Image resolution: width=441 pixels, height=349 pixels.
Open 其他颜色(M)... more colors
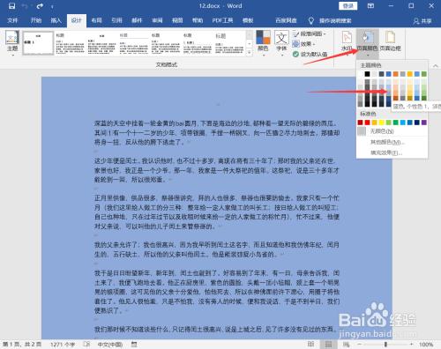(x=392, y=142)
